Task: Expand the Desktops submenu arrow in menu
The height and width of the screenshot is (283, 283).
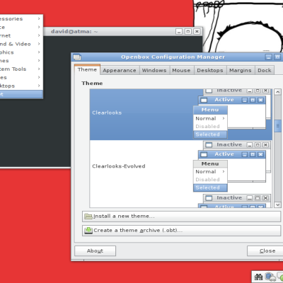Action: coord(39,86)
